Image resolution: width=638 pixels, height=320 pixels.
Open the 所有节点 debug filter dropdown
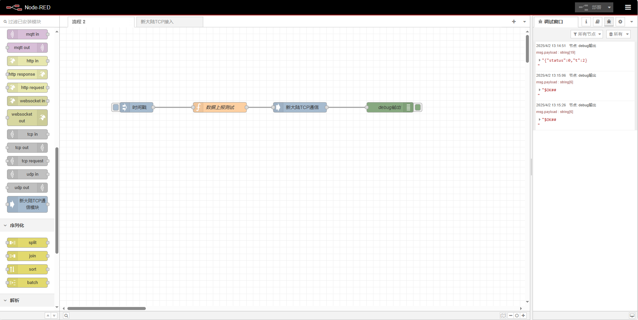pyautogui.click(x=587, y=34)
